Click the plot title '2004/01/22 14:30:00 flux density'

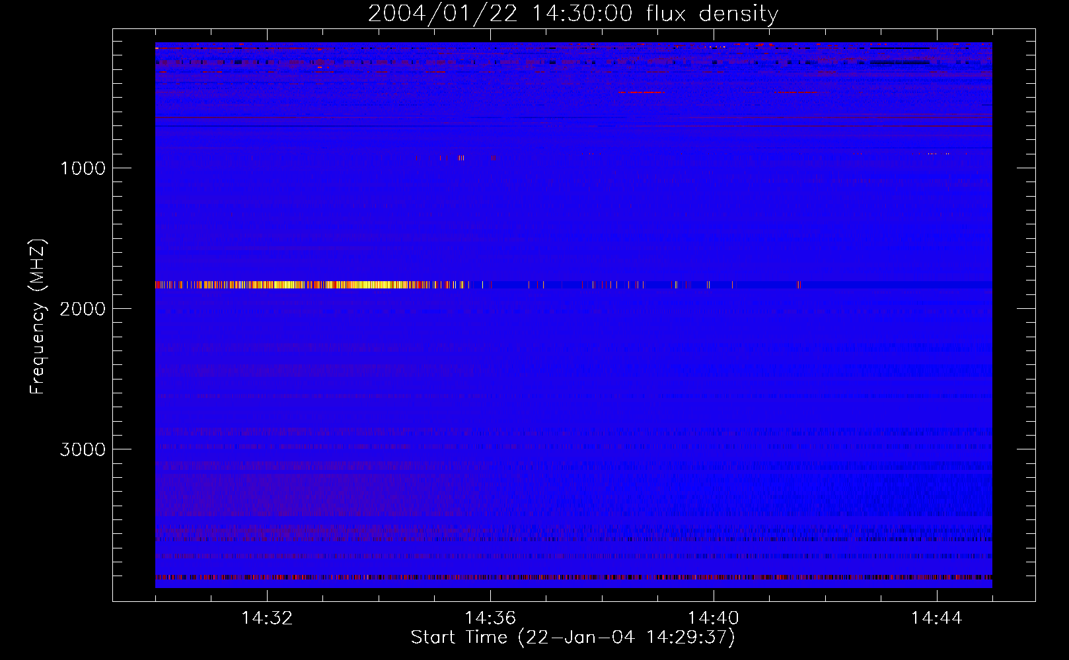pos(573,13)
